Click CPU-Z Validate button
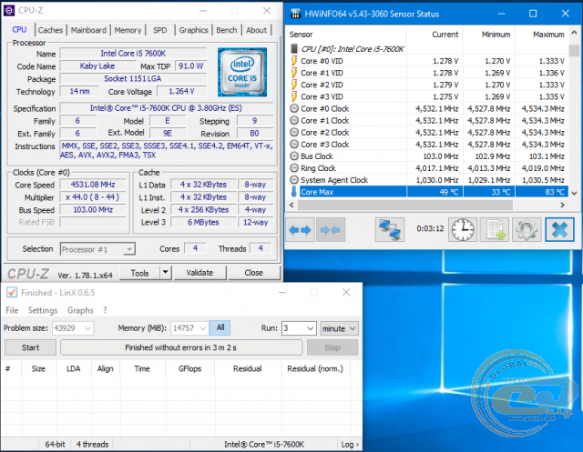The width and height of the screenshot is (583, 452). [x=199, y=273]
